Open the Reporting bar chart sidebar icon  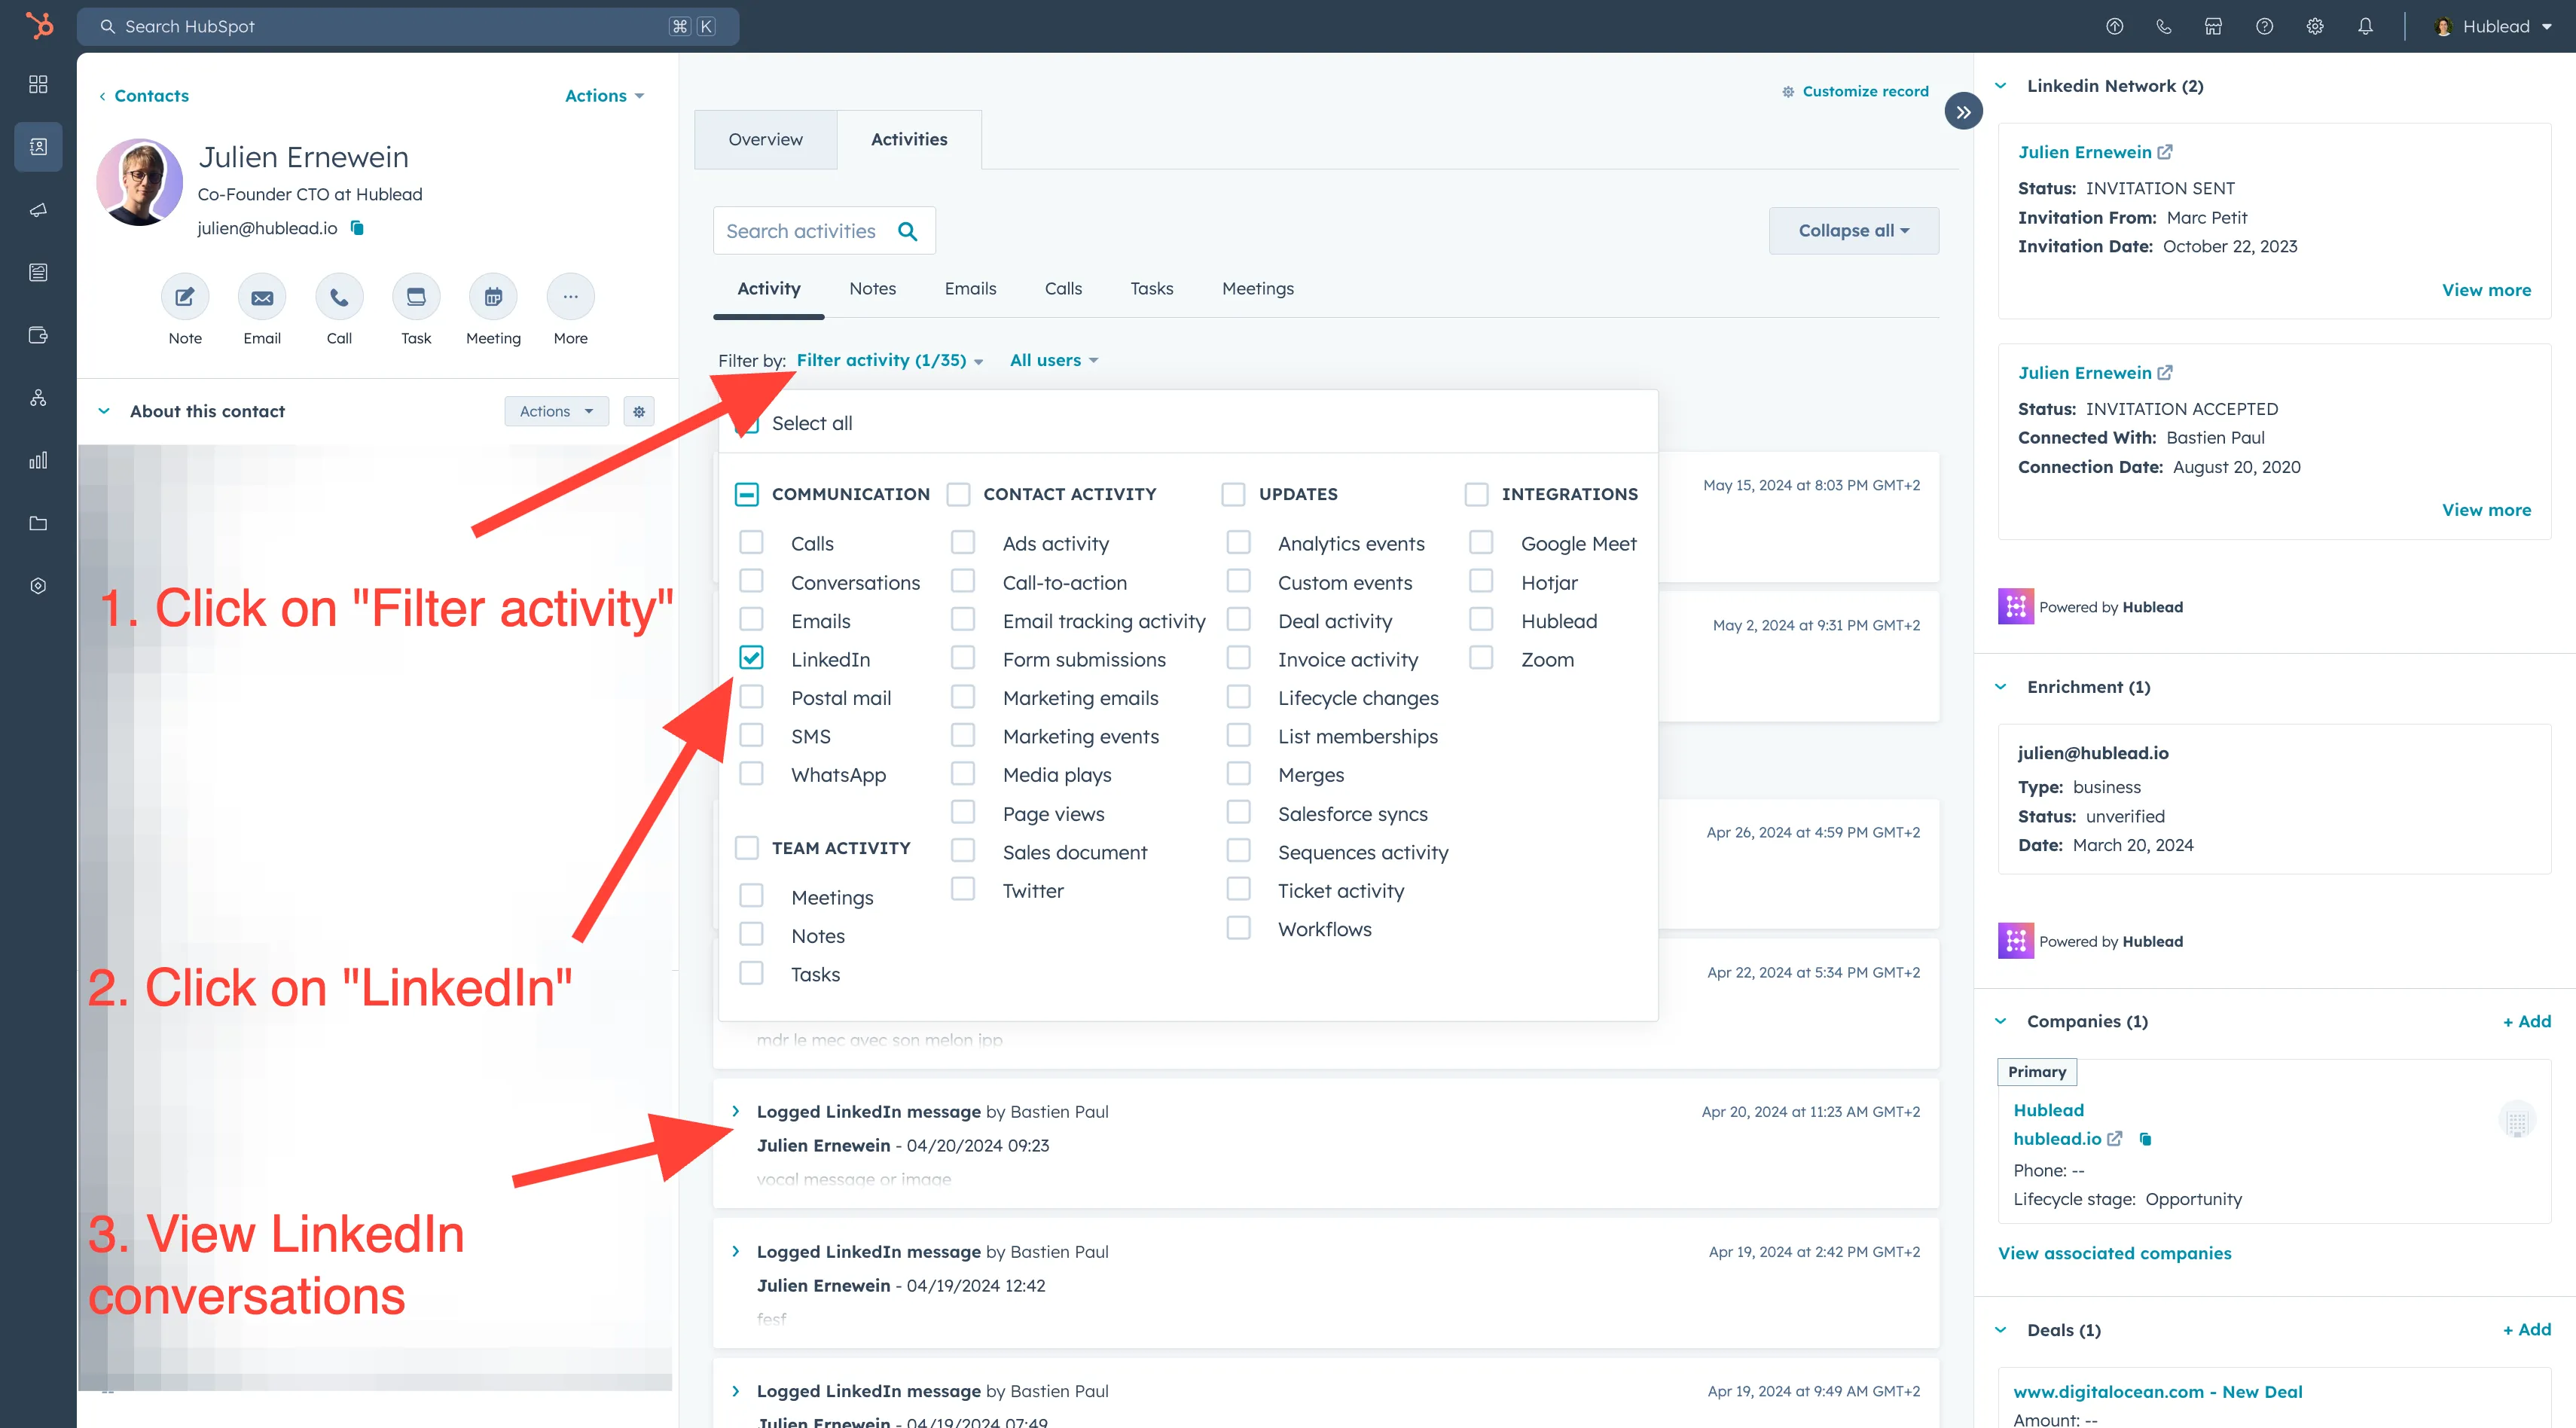[38, 460]
